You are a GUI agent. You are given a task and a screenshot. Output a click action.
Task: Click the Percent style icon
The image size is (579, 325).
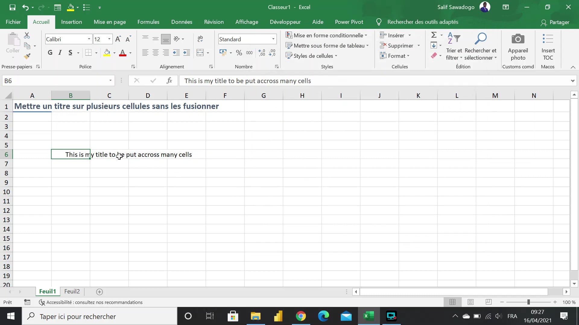[239, 53]
